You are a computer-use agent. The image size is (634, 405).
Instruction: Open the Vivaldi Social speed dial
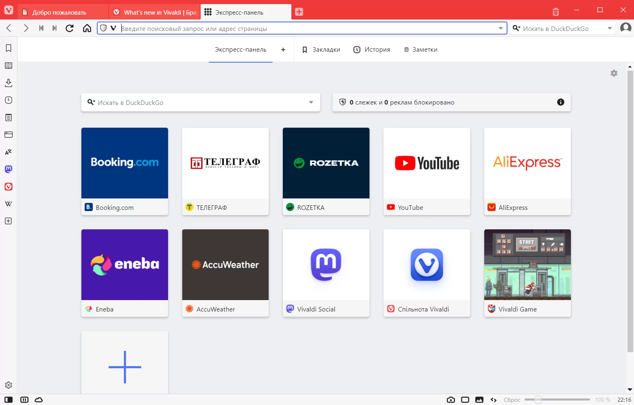(x=326, y=273)
